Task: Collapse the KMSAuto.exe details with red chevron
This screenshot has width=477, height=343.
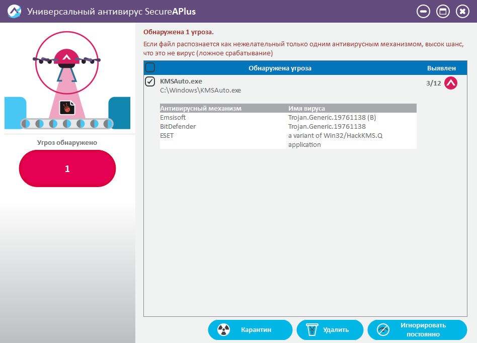Action: tap(451, 83)
